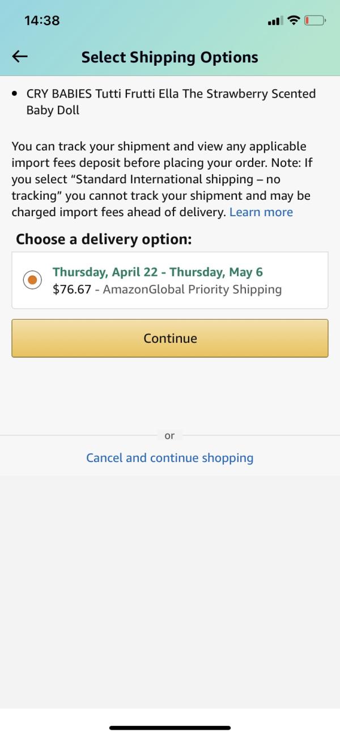Click the Thursday, April 22 - May 6 delivery dates

[158, 272]
